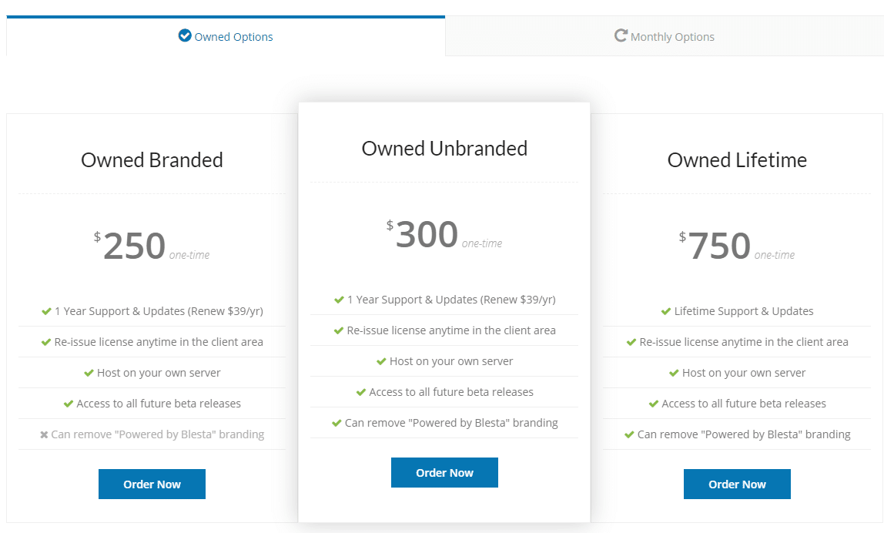Viewport: 894px width, 533px height.
Task: Click check beside Lifetime Blesta branding removal
Action: tap(629, 434)
